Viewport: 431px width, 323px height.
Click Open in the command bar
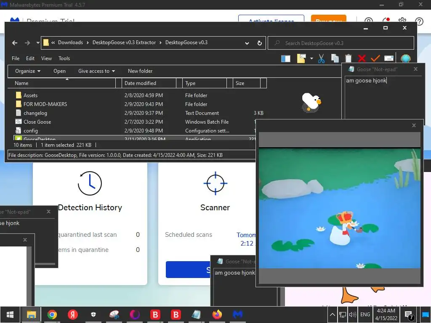[x=59, y=71]
